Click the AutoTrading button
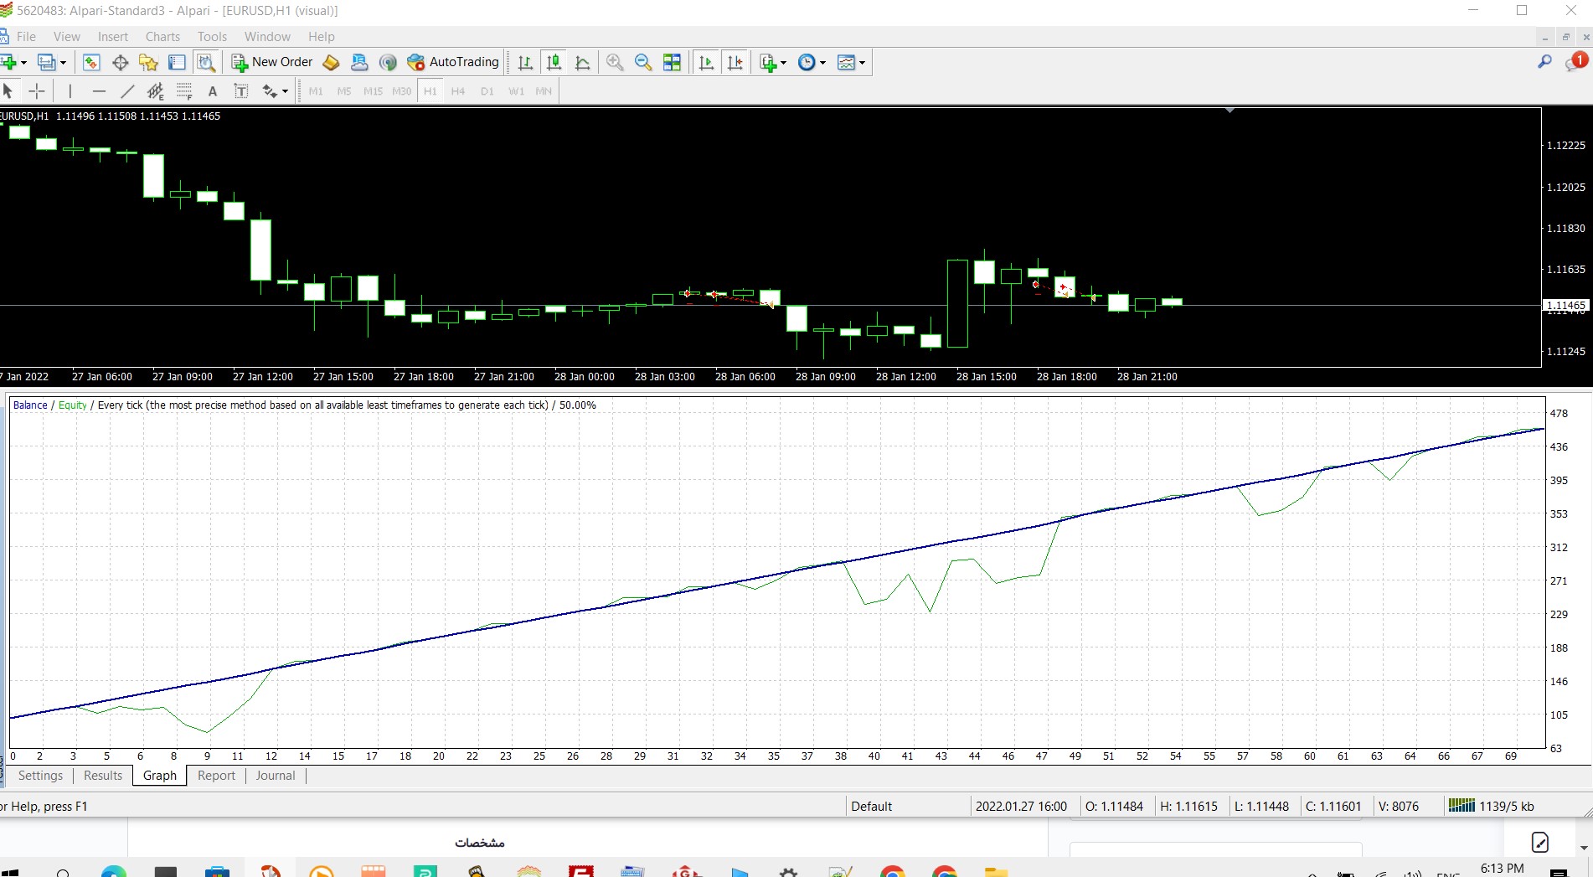 (453, 62)
